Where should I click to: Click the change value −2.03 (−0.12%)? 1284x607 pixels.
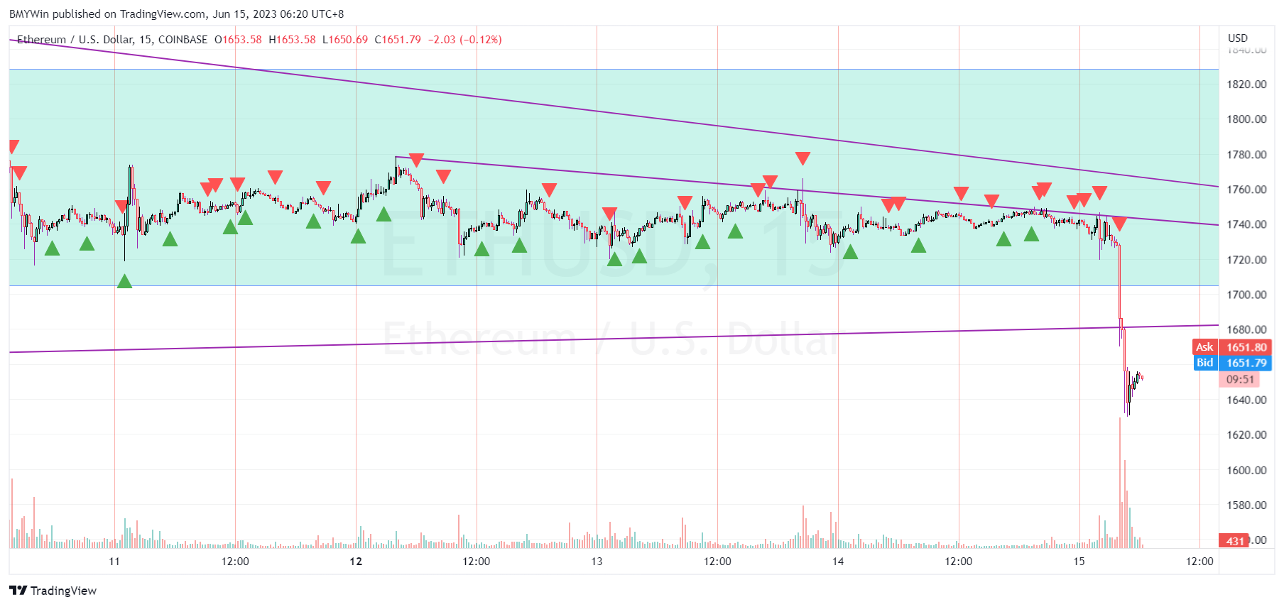click(464, 40)
